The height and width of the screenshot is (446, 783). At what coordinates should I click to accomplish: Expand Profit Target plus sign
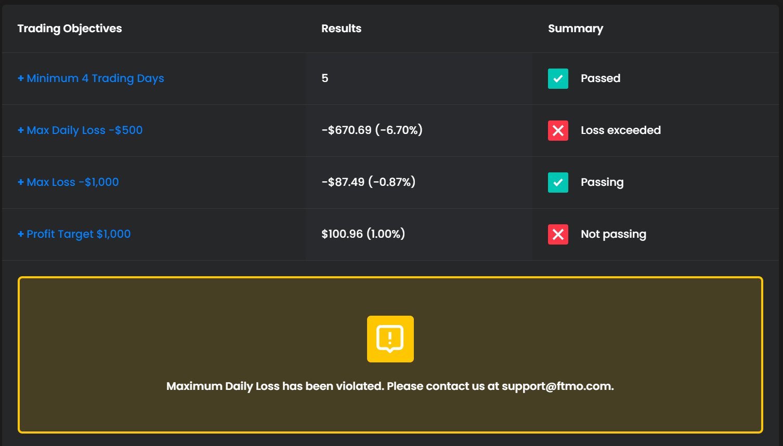pos(21,234)
